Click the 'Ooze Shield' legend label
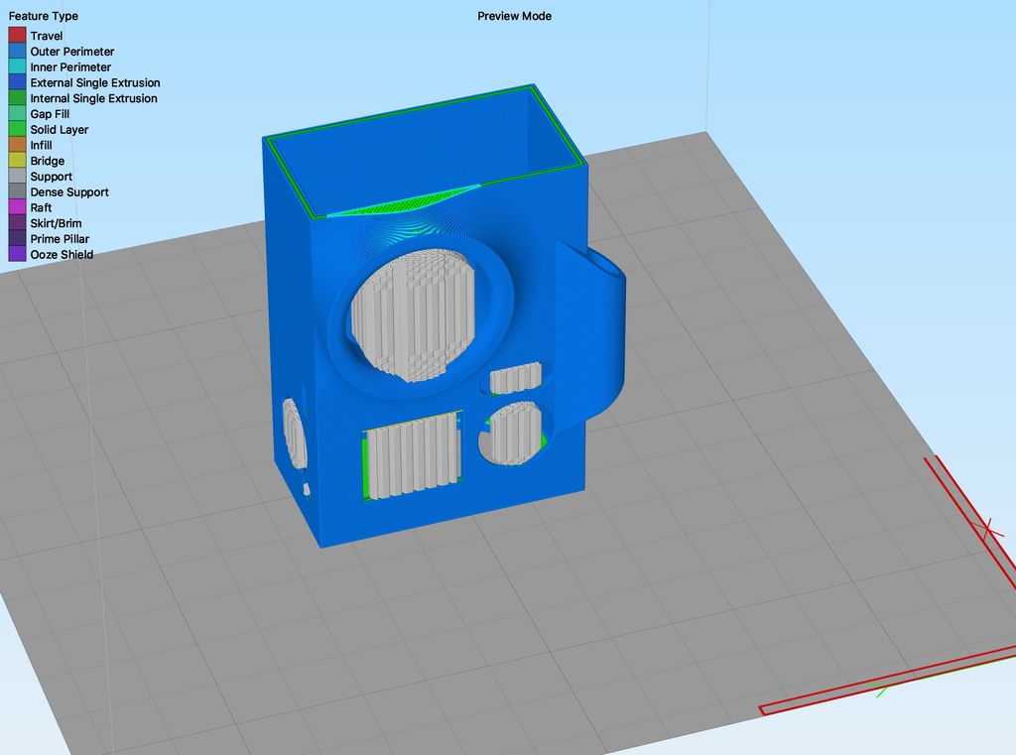 click(62, 254)
